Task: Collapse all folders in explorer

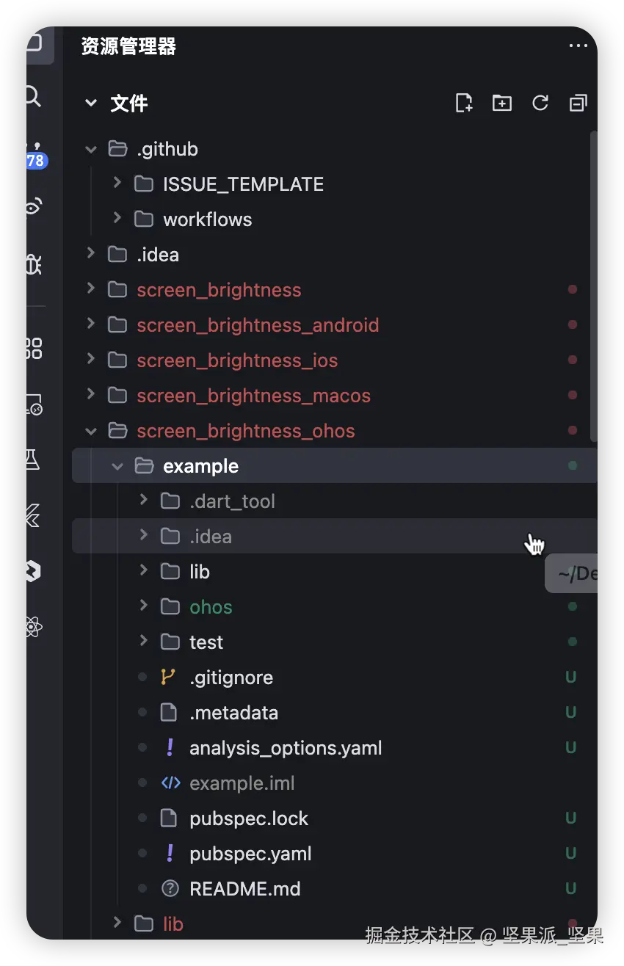Action: pos(578,103)
